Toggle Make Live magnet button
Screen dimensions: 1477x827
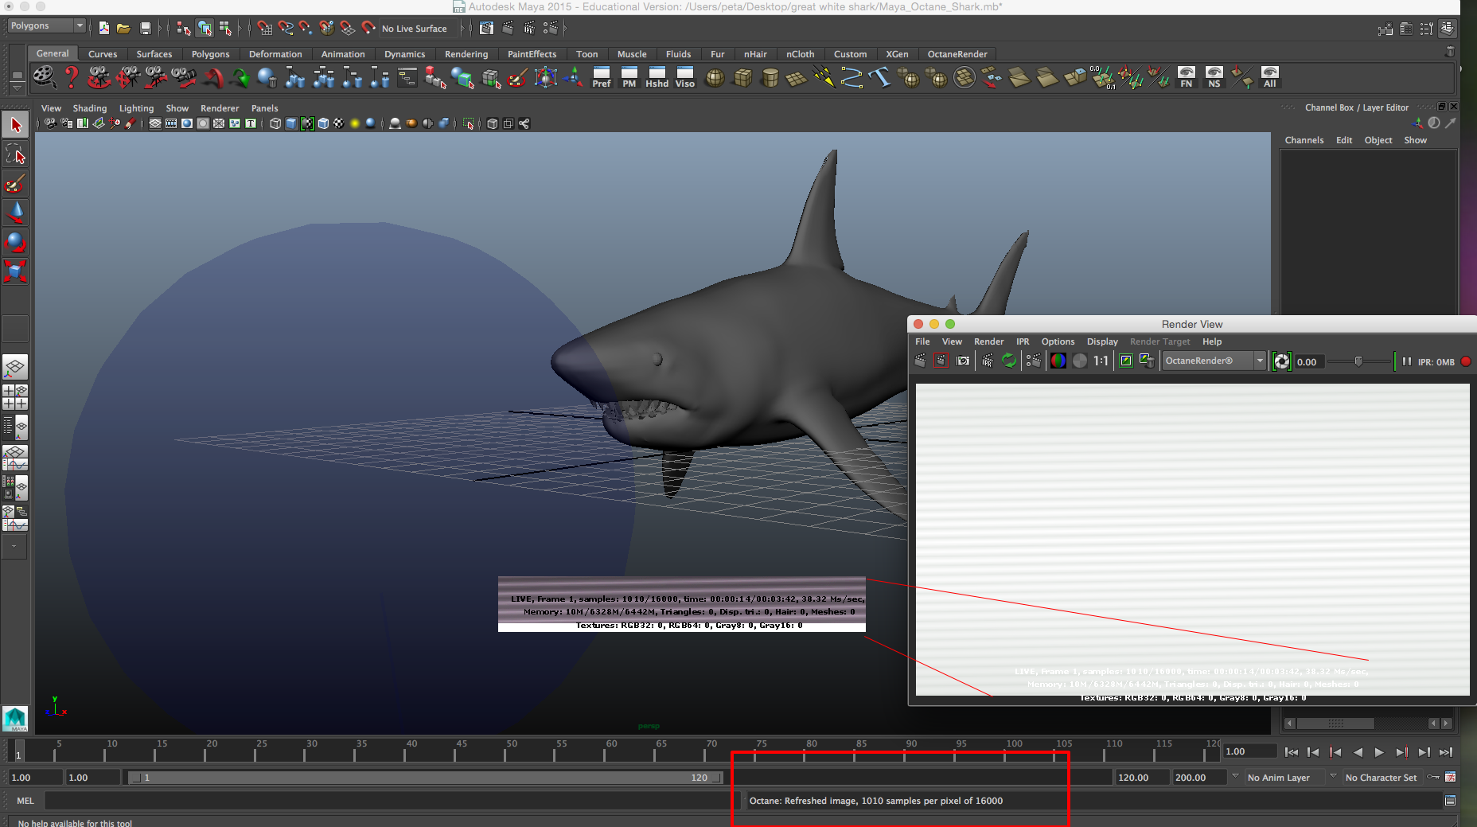click(x=368, y=29)
